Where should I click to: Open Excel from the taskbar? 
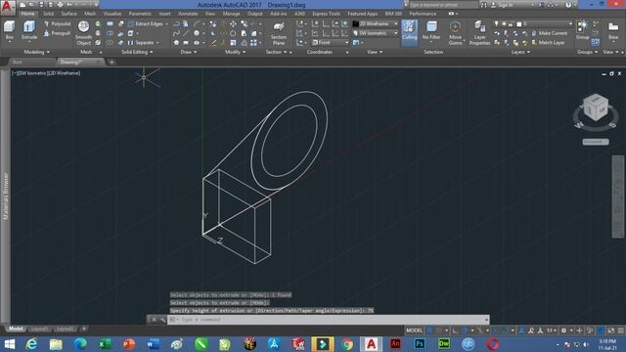point(105,344)
